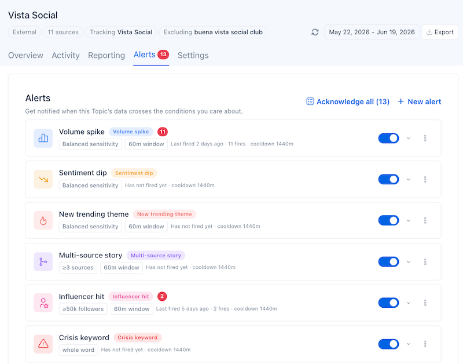Screen dimensions: 463x364
Task: Click the New trending theme type label
Action: pos(164,214)
